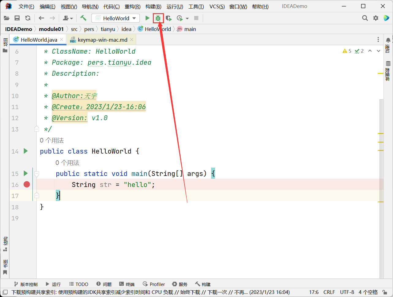Start debugging with the bug icon
The image size is (393, 297).
158,18
